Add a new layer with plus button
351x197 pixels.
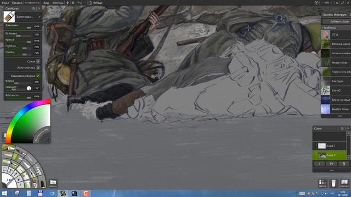point(319,164)
